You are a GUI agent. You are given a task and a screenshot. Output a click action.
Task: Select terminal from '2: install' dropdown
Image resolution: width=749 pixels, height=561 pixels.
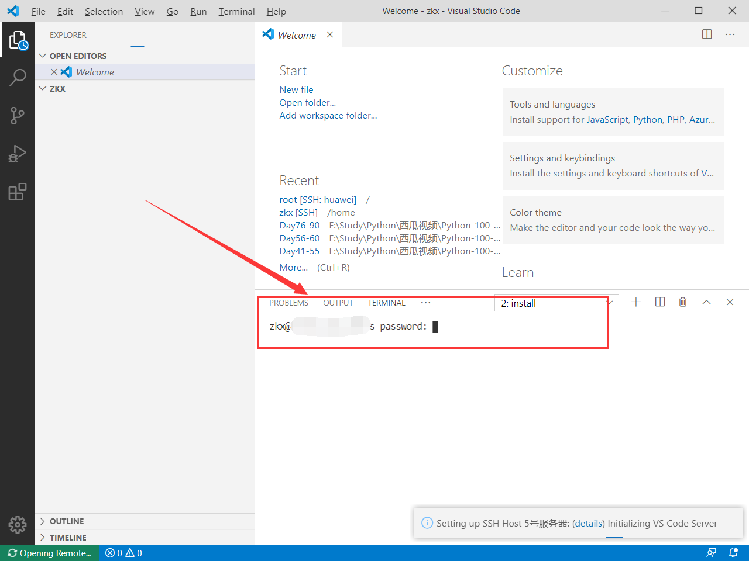(x=556, y=303)
